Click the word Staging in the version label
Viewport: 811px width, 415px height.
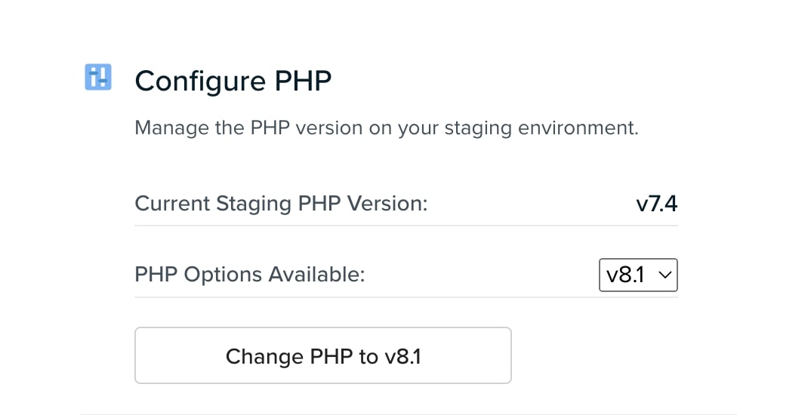pyautogui.click(x=254, y=204)
